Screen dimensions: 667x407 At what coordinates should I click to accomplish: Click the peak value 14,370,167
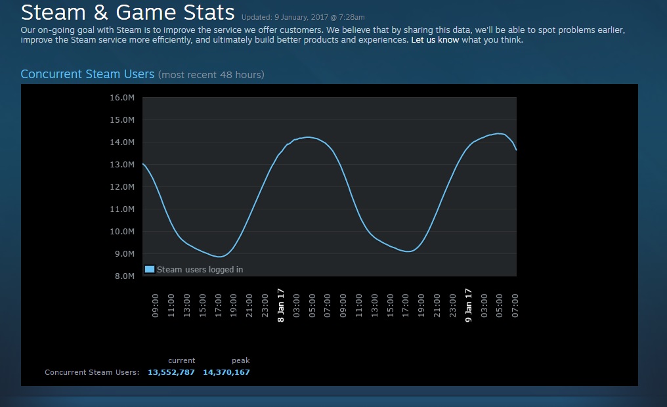[226, 372]
